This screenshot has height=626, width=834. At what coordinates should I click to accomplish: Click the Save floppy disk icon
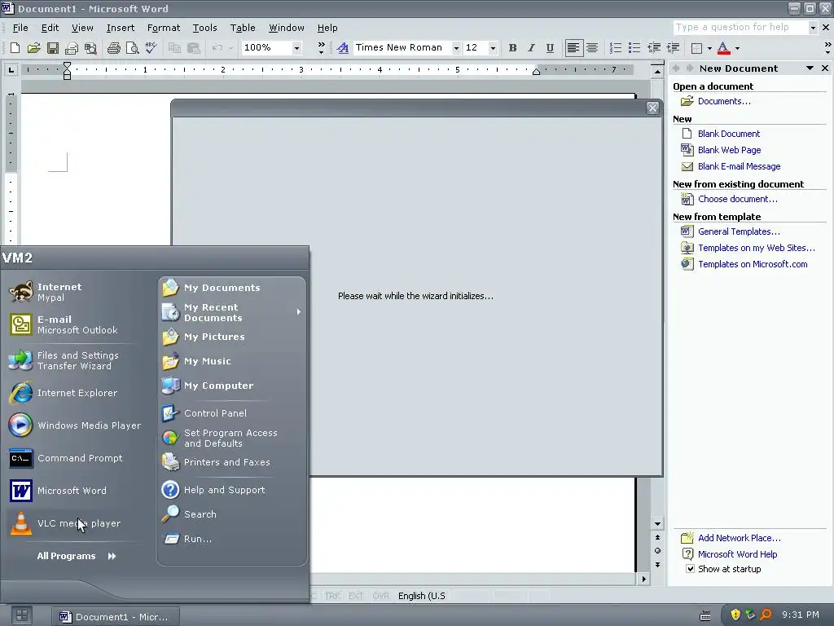click(53, 48)
